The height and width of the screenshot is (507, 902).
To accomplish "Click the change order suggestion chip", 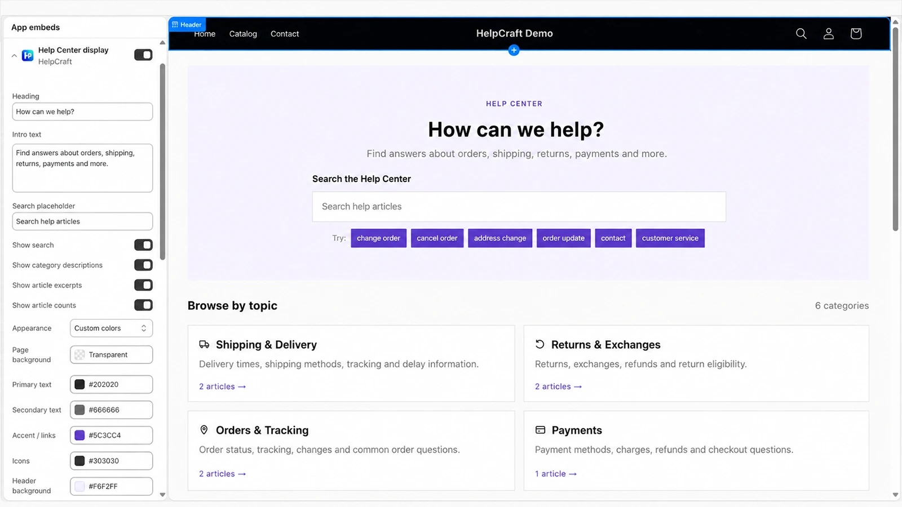I will pos(378,238).
